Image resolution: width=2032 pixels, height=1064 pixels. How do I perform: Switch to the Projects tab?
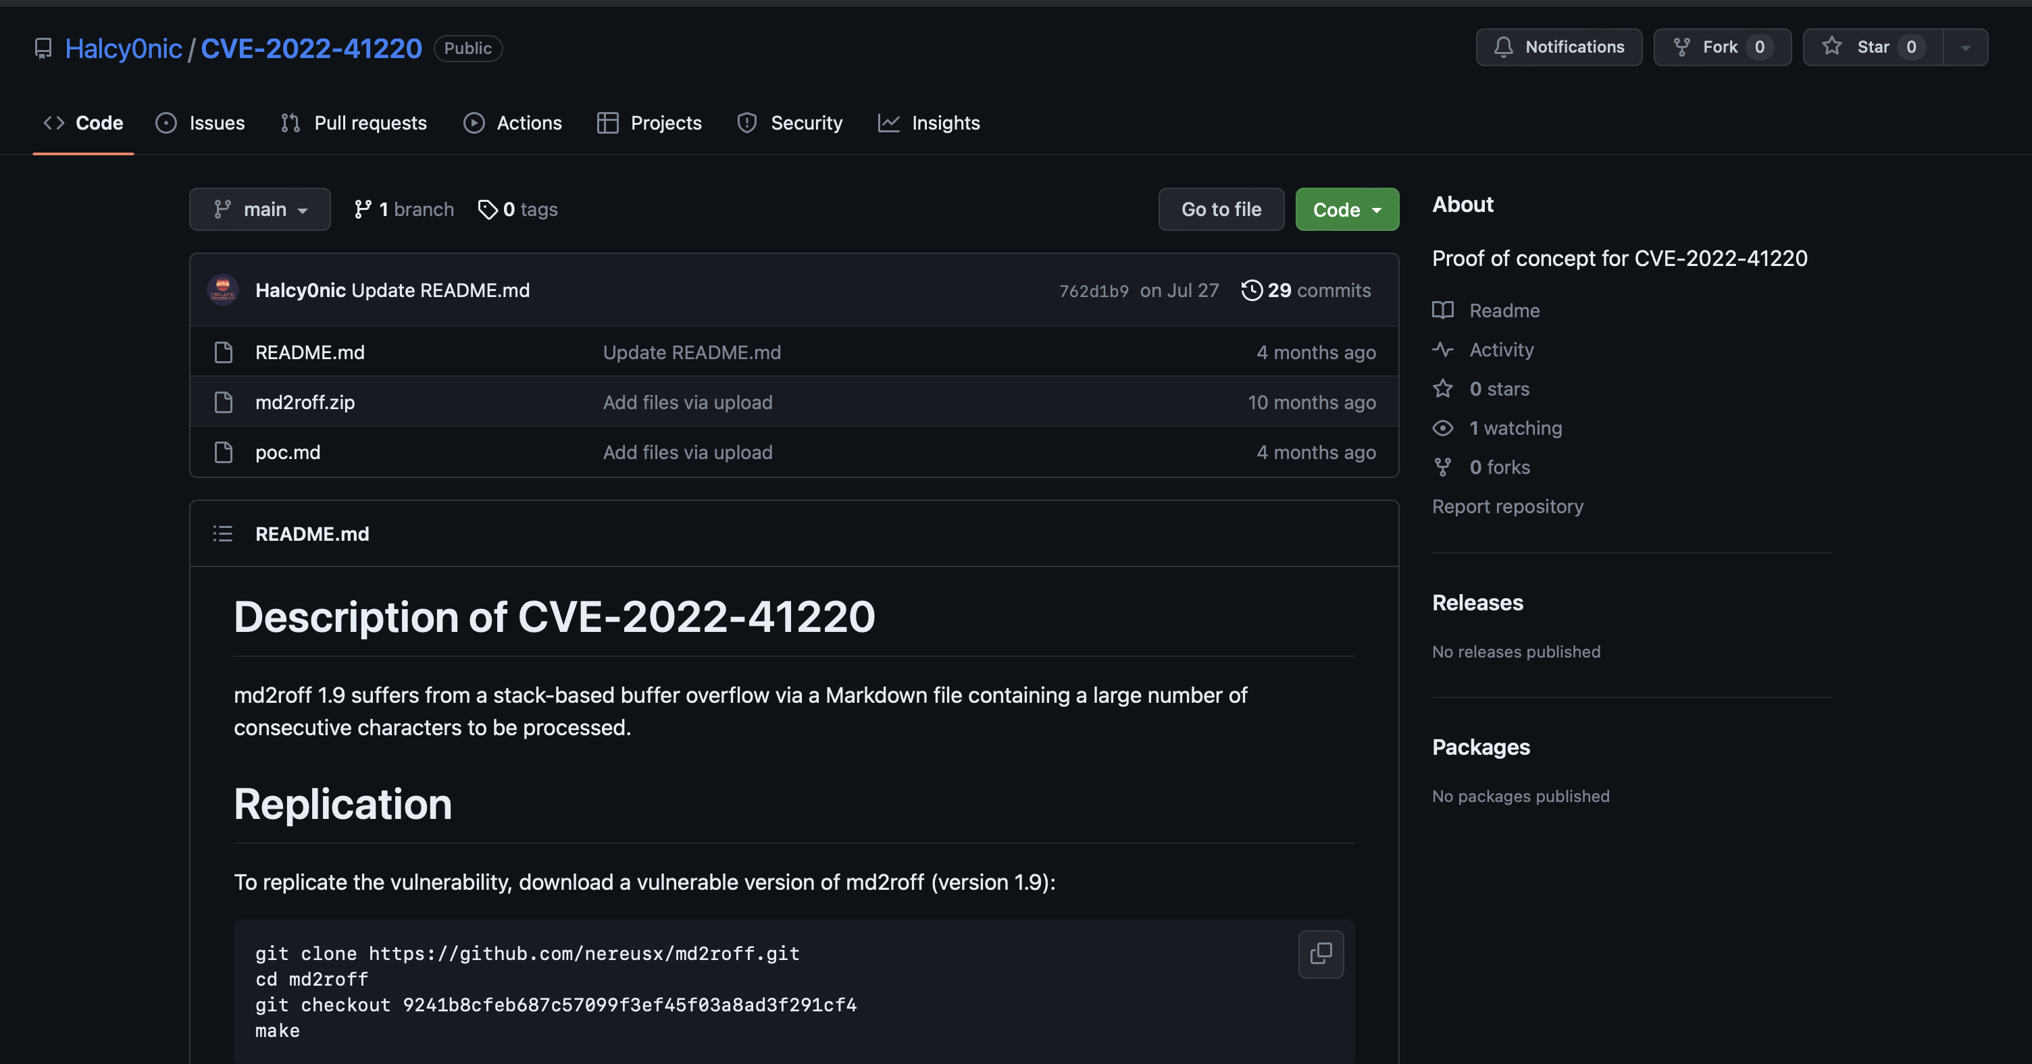pos(650,123)
